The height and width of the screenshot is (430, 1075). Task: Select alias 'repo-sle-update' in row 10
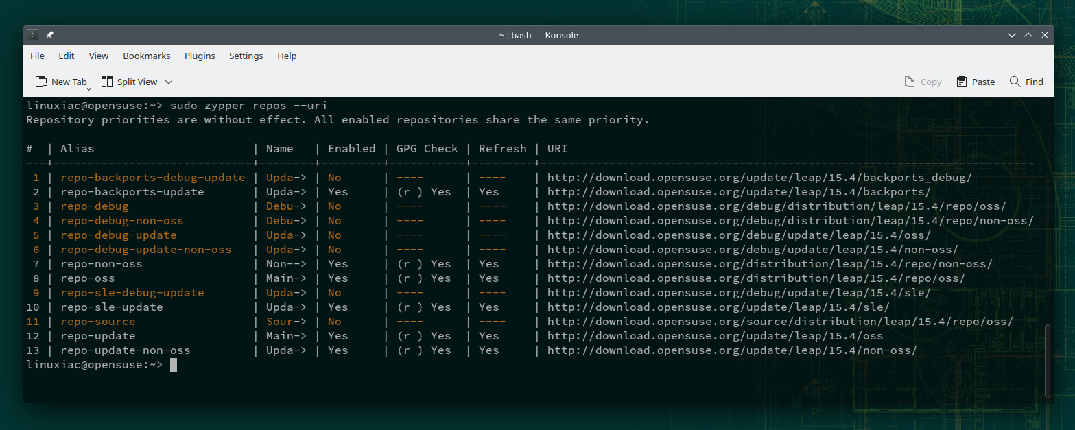[x=112, y=307]
